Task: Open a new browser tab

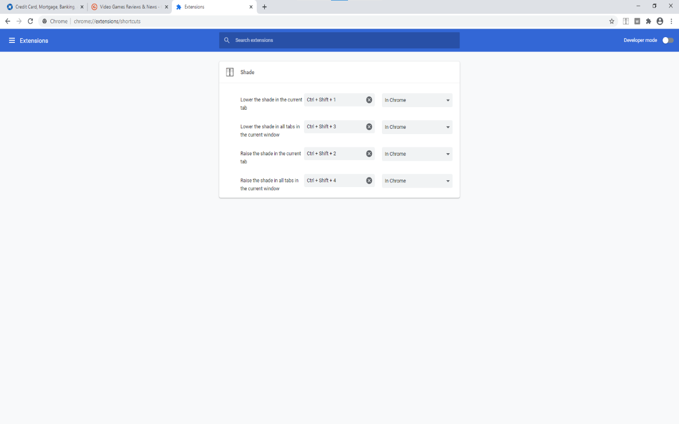Action: [x=265, y=7]
